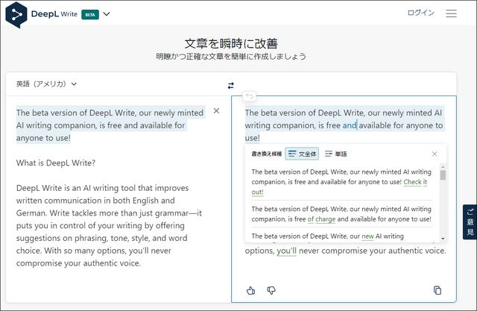Click the undo arrow icon
This screenshot has height=311, width=477.
pyautogui.click(x=249, y=95)
